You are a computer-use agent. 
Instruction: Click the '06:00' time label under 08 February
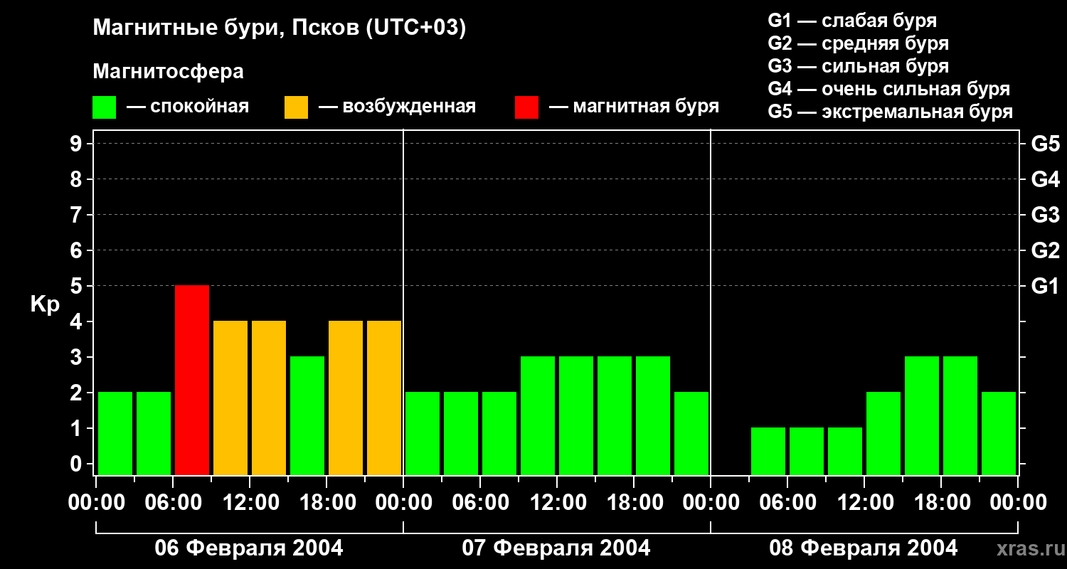(787, 503)
